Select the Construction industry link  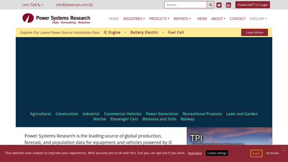click(x=67, y=114)
